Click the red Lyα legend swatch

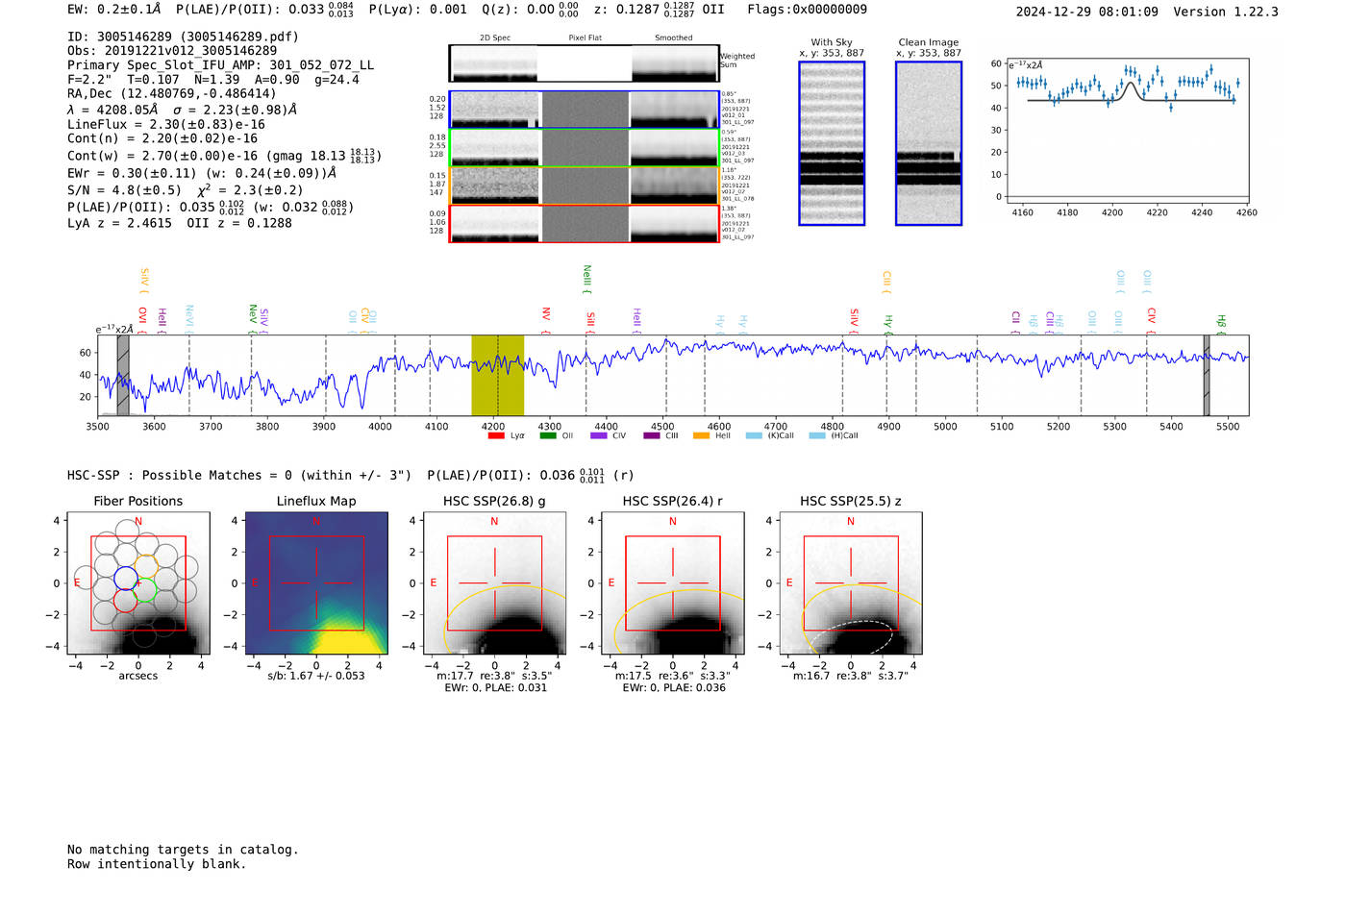(496, 436)
